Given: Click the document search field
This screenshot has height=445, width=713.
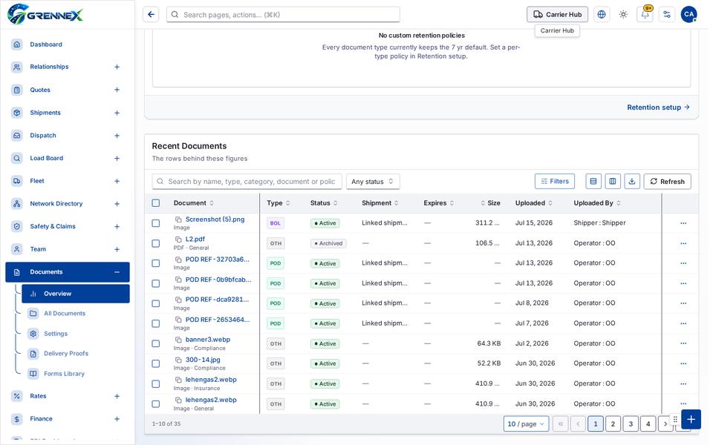Looking at the screenshot, I should [247, 182].
